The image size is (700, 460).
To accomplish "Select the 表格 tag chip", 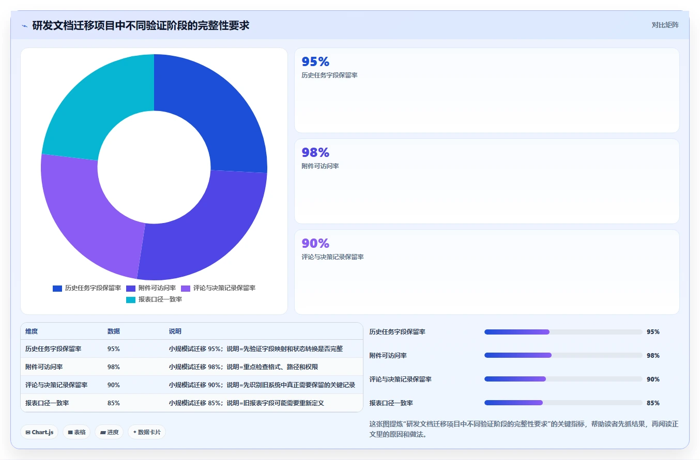I will pyautogui.click(x=77, y=432).
